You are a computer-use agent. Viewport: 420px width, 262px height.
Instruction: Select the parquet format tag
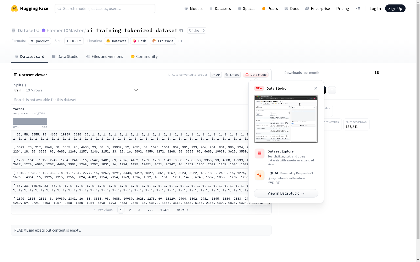coord(39,41)
